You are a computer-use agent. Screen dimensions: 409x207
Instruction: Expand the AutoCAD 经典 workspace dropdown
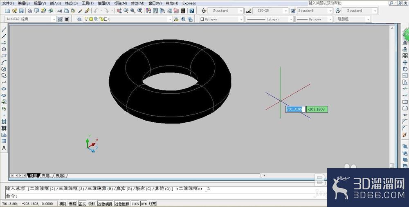click(54, 19)
